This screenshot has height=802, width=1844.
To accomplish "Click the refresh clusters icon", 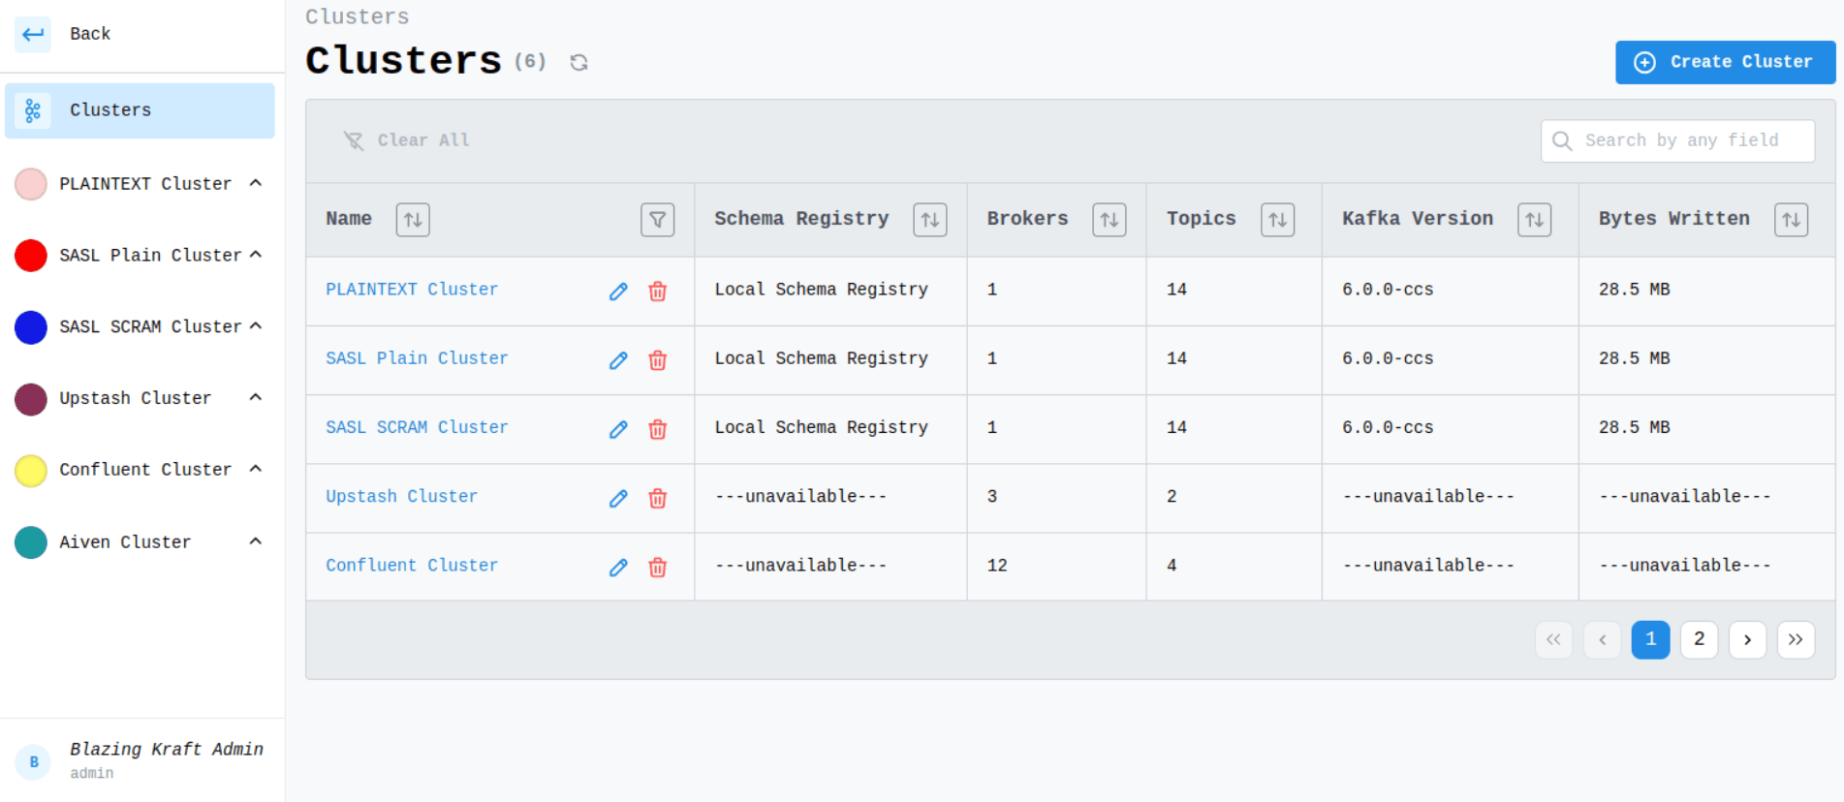I will coord(578,63).
